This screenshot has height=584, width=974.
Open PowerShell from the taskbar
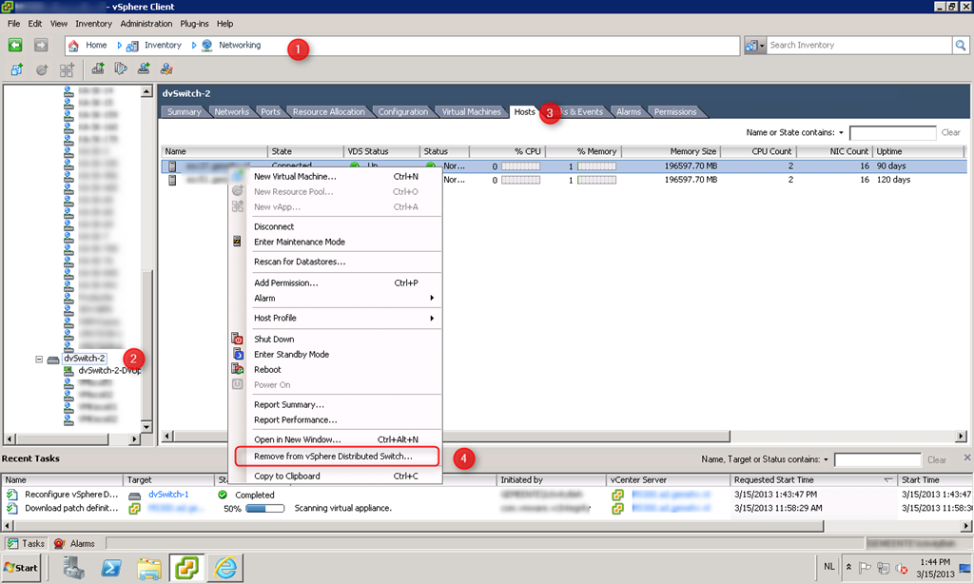[x=111, y=567]
